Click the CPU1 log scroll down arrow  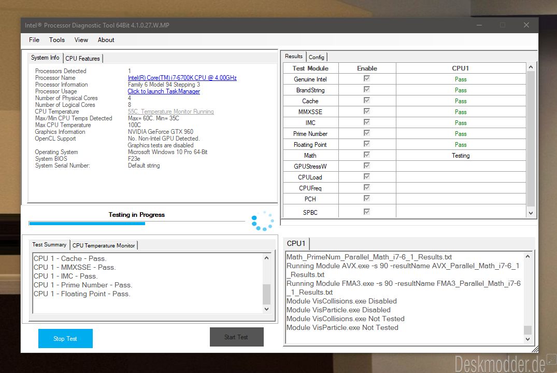(527, 339)
